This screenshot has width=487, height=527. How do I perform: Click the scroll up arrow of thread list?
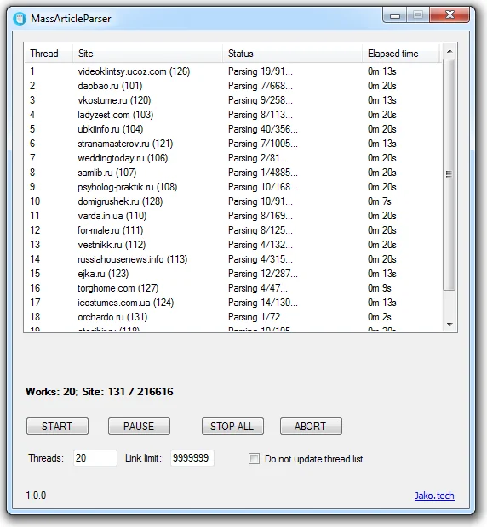pos(450,51)
